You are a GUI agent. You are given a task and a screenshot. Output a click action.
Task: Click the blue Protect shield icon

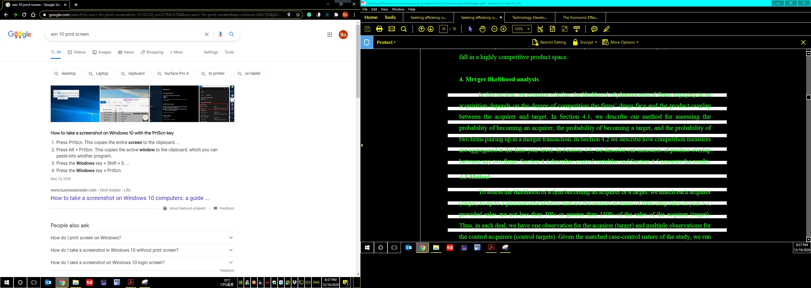(x=367, y=42)
